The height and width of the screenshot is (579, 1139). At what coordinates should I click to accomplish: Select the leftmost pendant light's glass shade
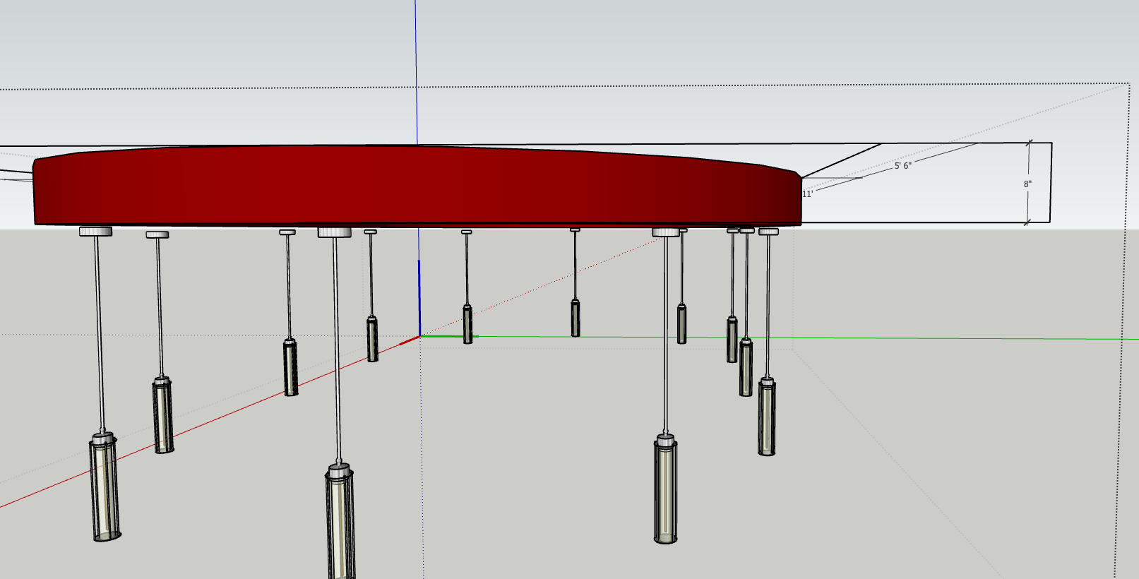[105, 488]
